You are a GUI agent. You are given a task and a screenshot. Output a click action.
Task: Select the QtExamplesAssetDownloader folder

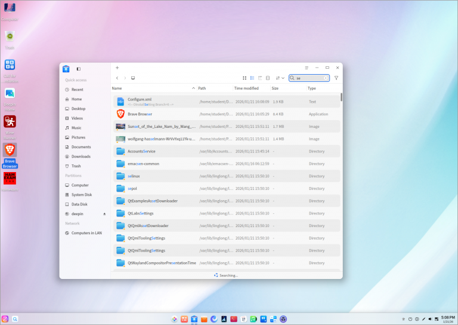pyautogui.click(x=227, y=201)
